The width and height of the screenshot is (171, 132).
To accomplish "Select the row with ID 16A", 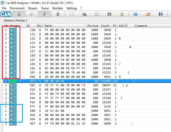I will [87, 68].
